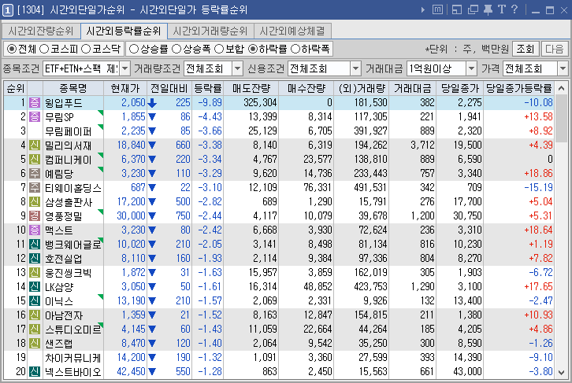Click the vertical scrollbar thumb
Image resolution: width=572 pixels, height=383 pixels.
click(x=562, y=118)
